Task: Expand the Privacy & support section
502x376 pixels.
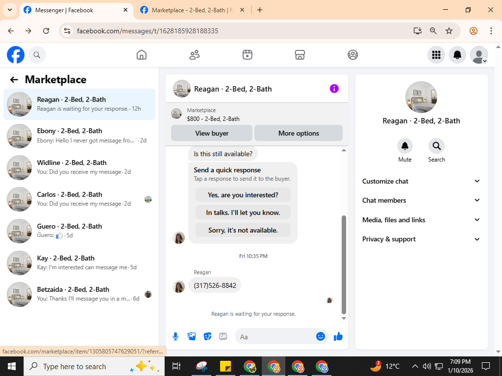Action: [x=421, y=239]
